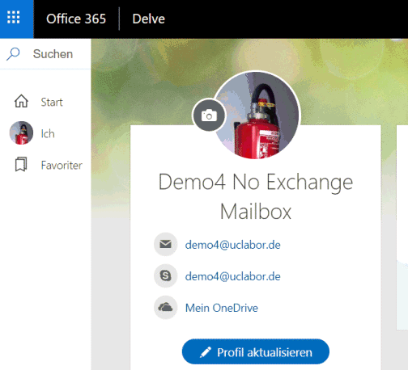
Task: Open Skype address demo4@uclabor.de link
Action: [232, 276]
